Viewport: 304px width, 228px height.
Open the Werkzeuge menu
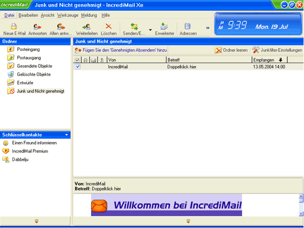click(x=67, y=15)
